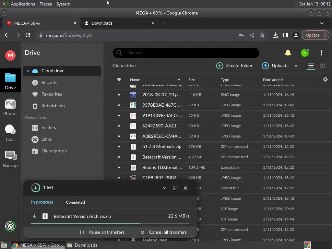Sort files by Date added column
The height and width of the screenshot is (249, 332).
point(273,80)
